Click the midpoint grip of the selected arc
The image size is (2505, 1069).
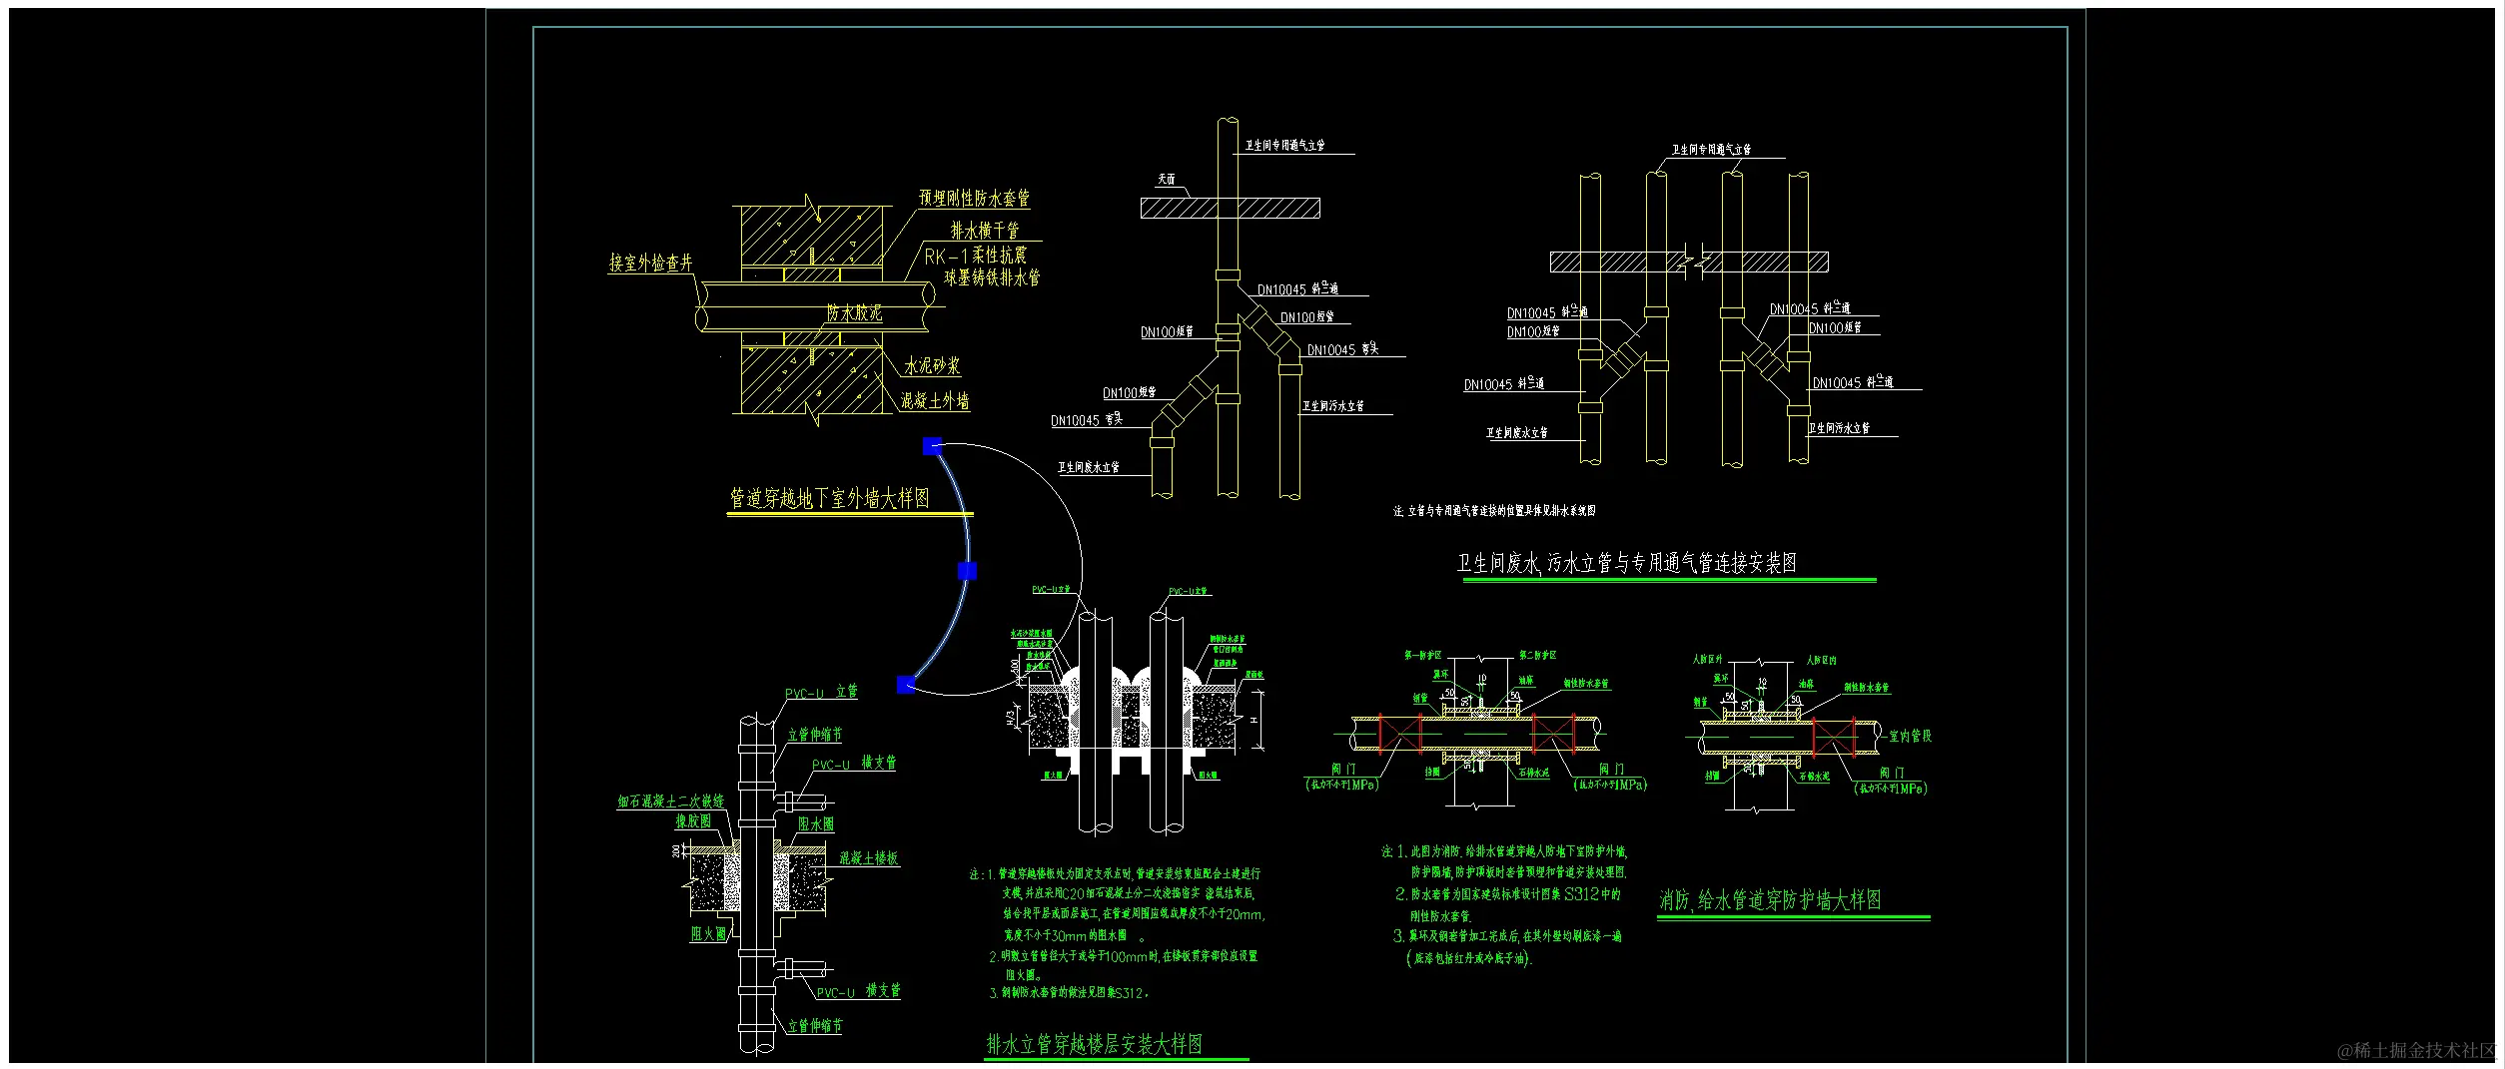coord(967,570)
